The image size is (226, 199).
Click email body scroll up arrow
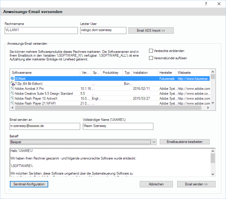click(x=213, y=151)
